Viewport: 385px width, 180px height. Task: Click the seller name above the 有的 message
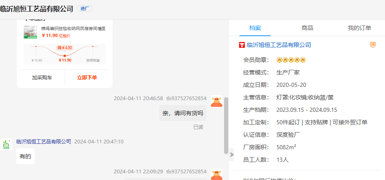click(x=44, y=141)
